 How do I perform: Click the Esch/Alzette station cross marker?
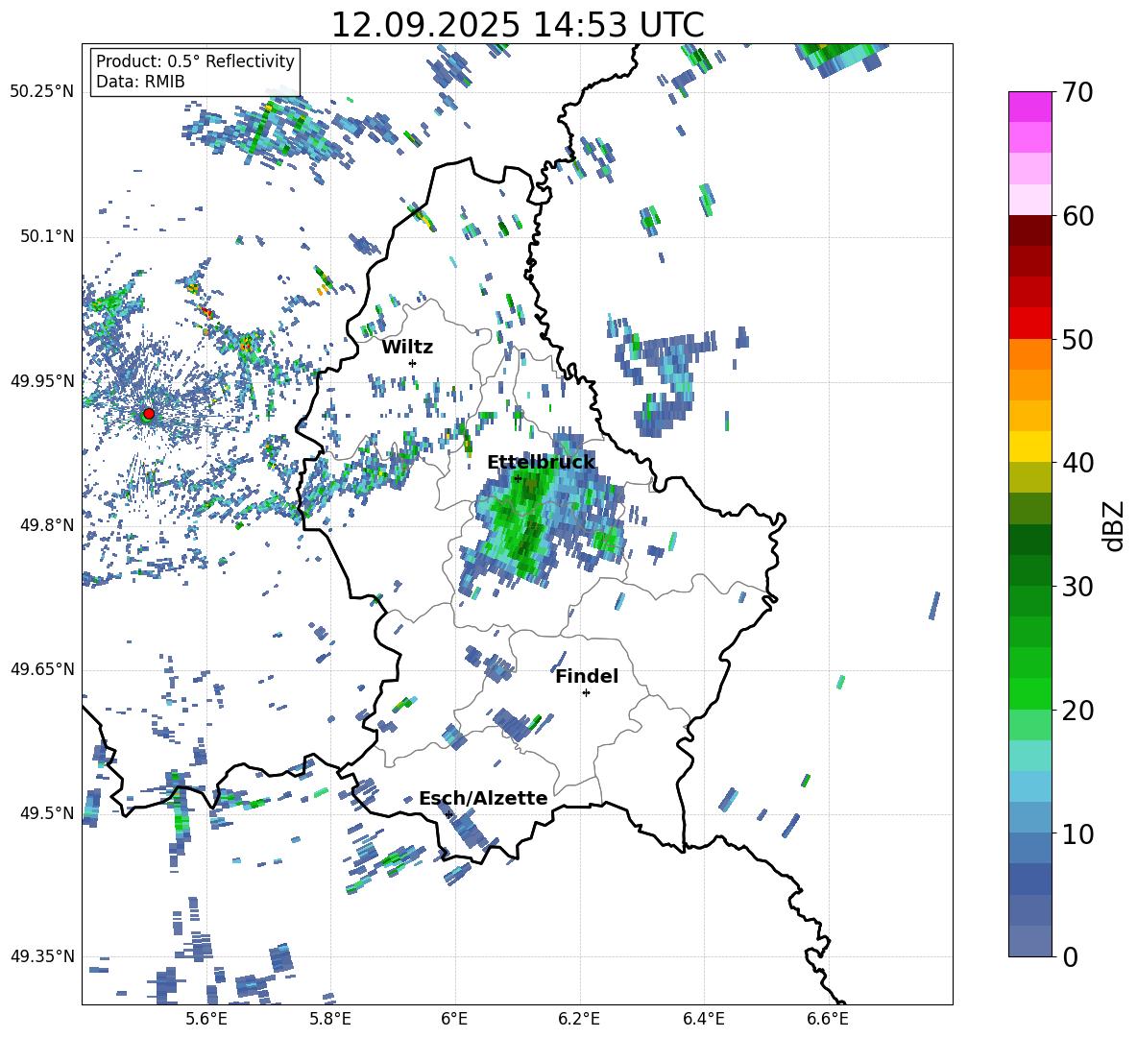(448, 814)
